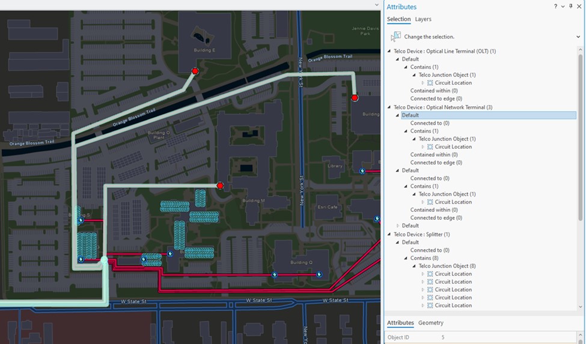The image size is (586, 344).
Task: Switch to the Layers tab
Action: (x=423, y=19)
